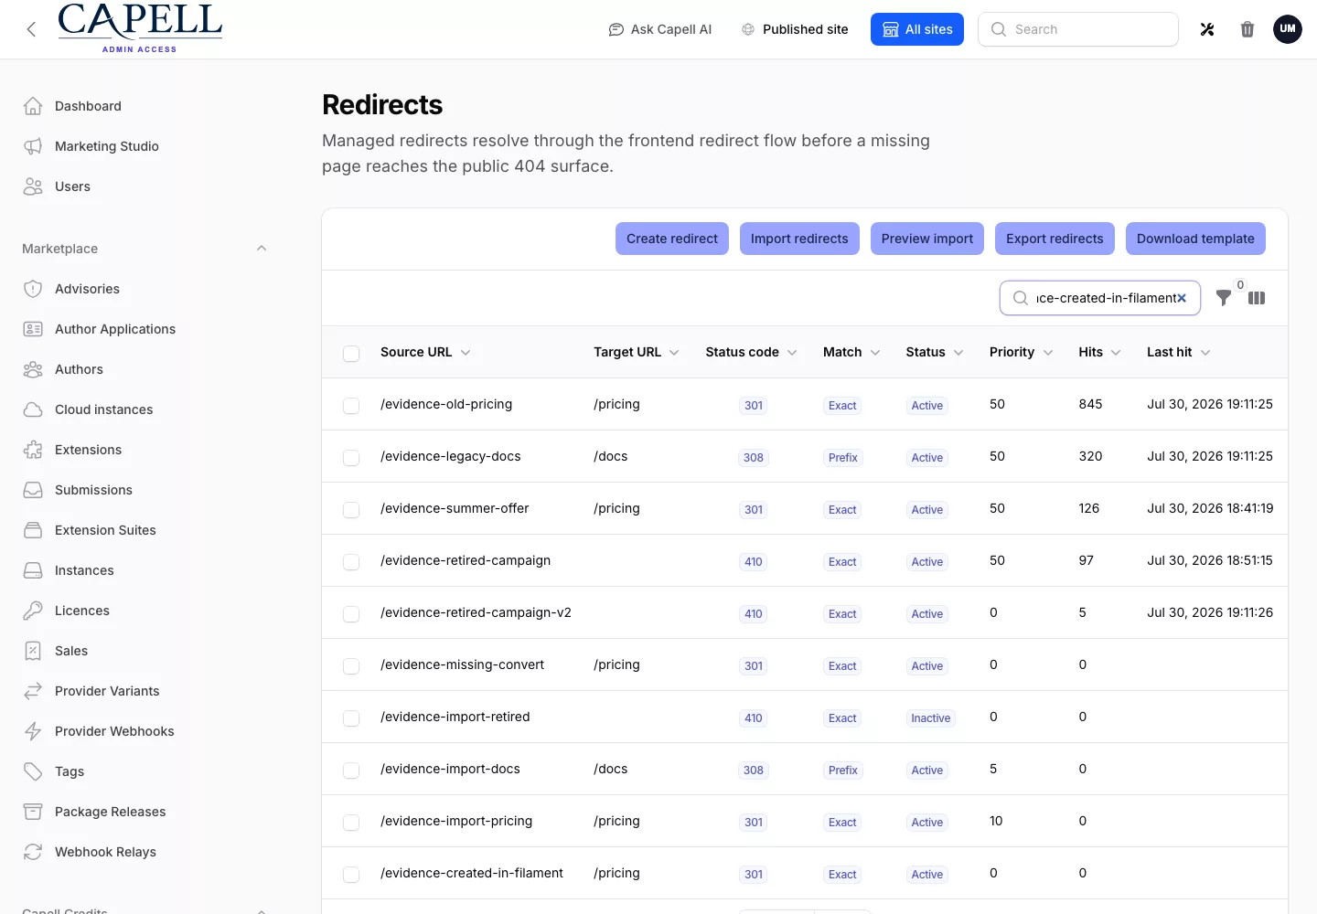This screenshot has height=914, width=1317.
Task: Click the Author Applications ID card icon
Action: [33, 329]
